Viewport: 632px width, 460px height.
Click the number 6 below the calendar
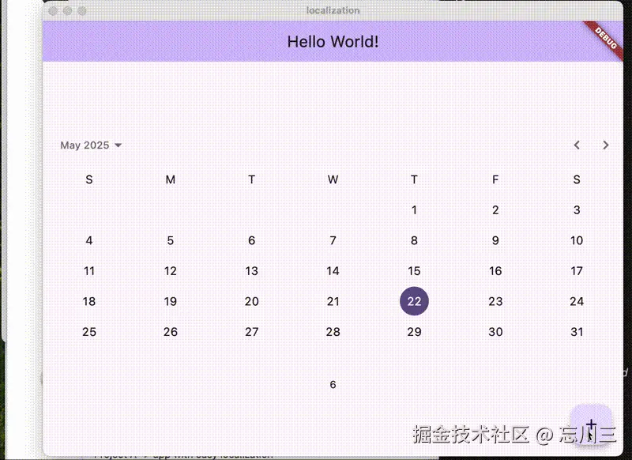(x=332, y=384)
